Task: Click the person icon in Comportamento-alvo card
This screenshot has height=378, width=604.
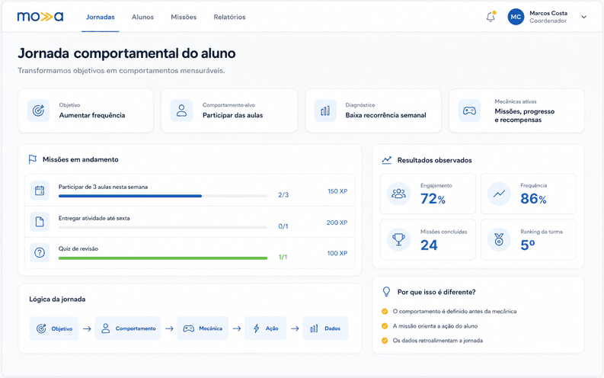Action: [181, 111]
